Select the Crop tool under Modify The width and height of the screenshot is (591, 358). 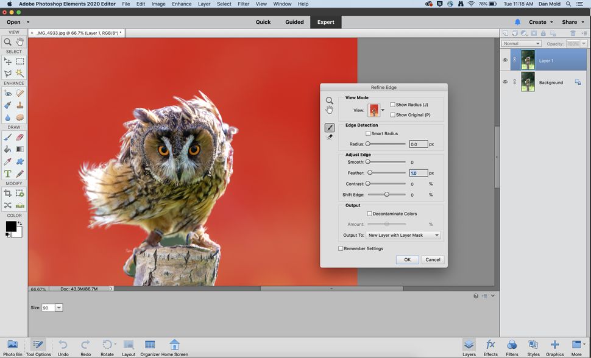click(7, 193)
